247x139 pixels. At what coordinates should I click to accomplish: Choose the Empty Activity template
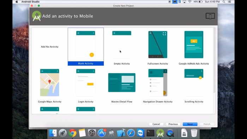coord(122,47)
